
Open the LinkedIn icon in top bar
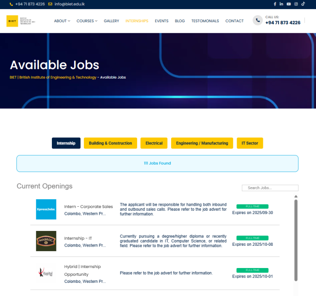(x=281, y=4)
